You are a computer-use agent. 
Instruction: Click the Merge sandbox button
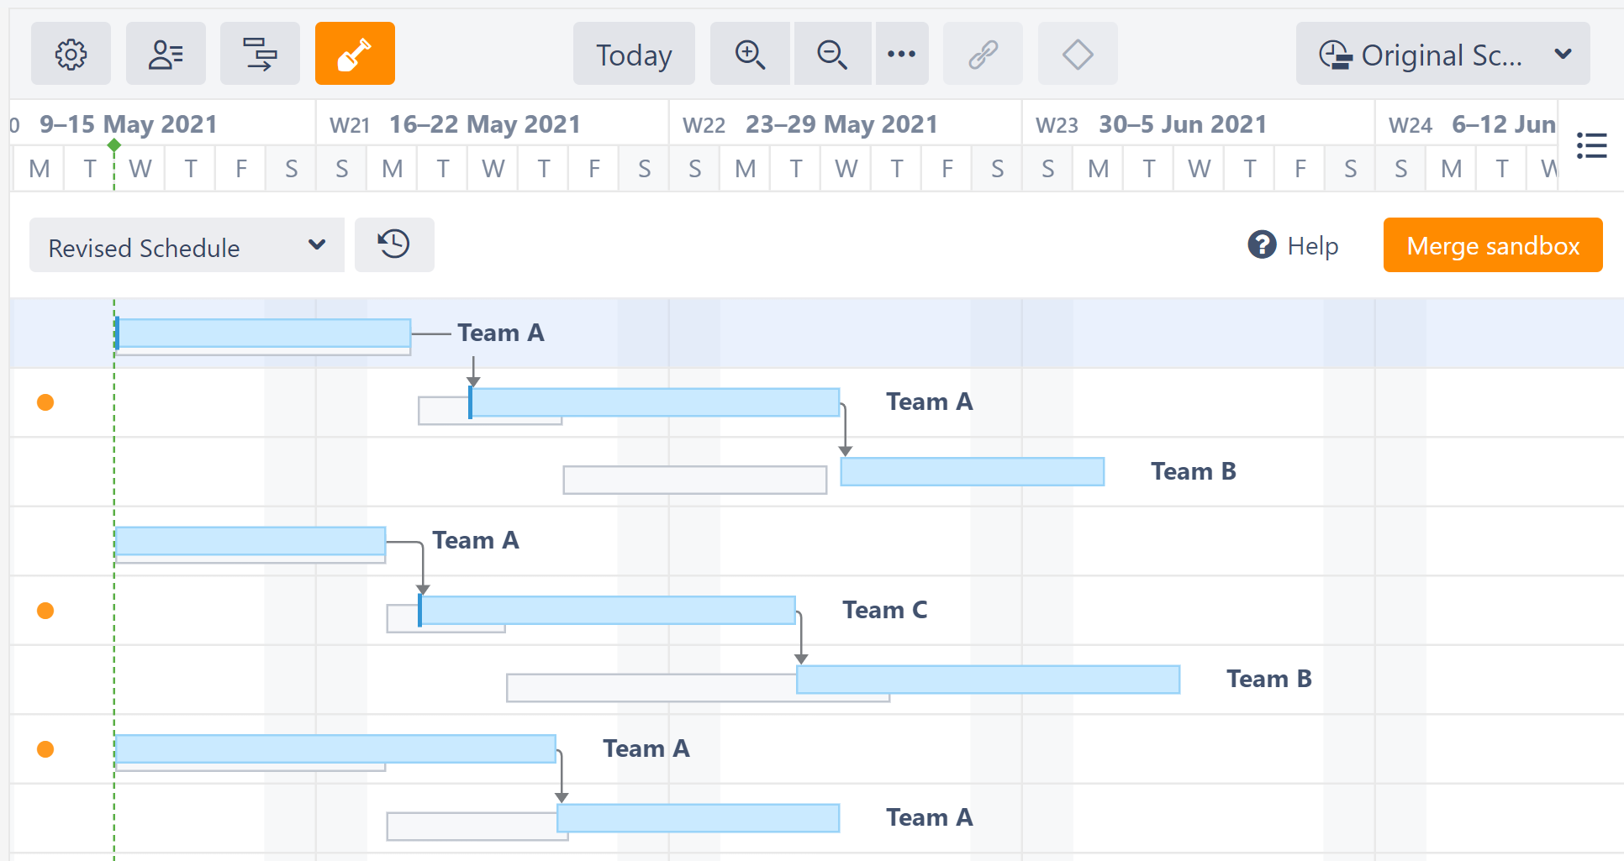pos(1493,245)
